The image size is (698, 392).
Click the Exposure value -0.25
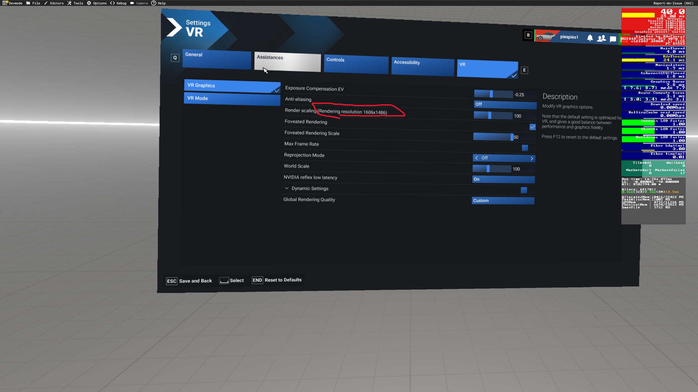(x=519, y=95)
